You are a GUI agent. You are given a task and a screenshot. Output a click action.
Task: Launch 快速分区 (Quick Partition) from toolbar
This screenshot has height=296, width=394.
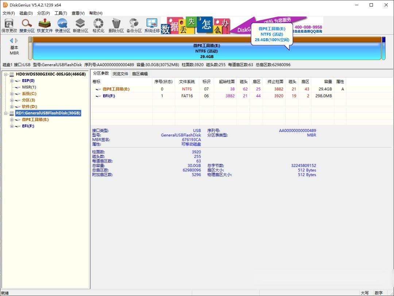click(62, 25)
